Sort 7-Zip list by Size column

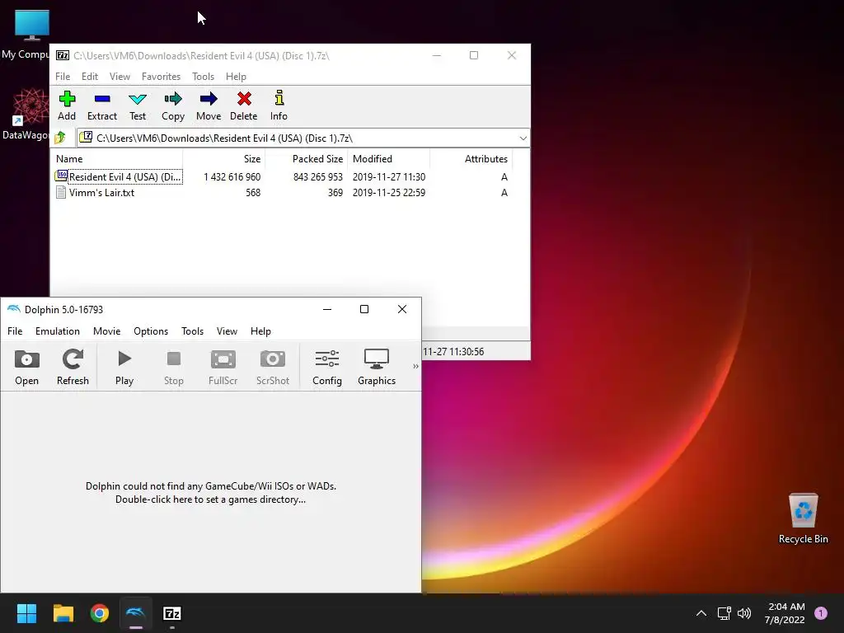point(224,159)
